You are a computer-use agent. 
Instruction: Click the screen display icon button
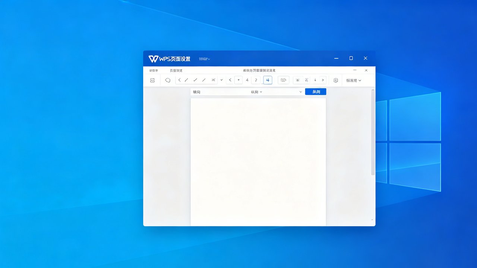point(284,80)
